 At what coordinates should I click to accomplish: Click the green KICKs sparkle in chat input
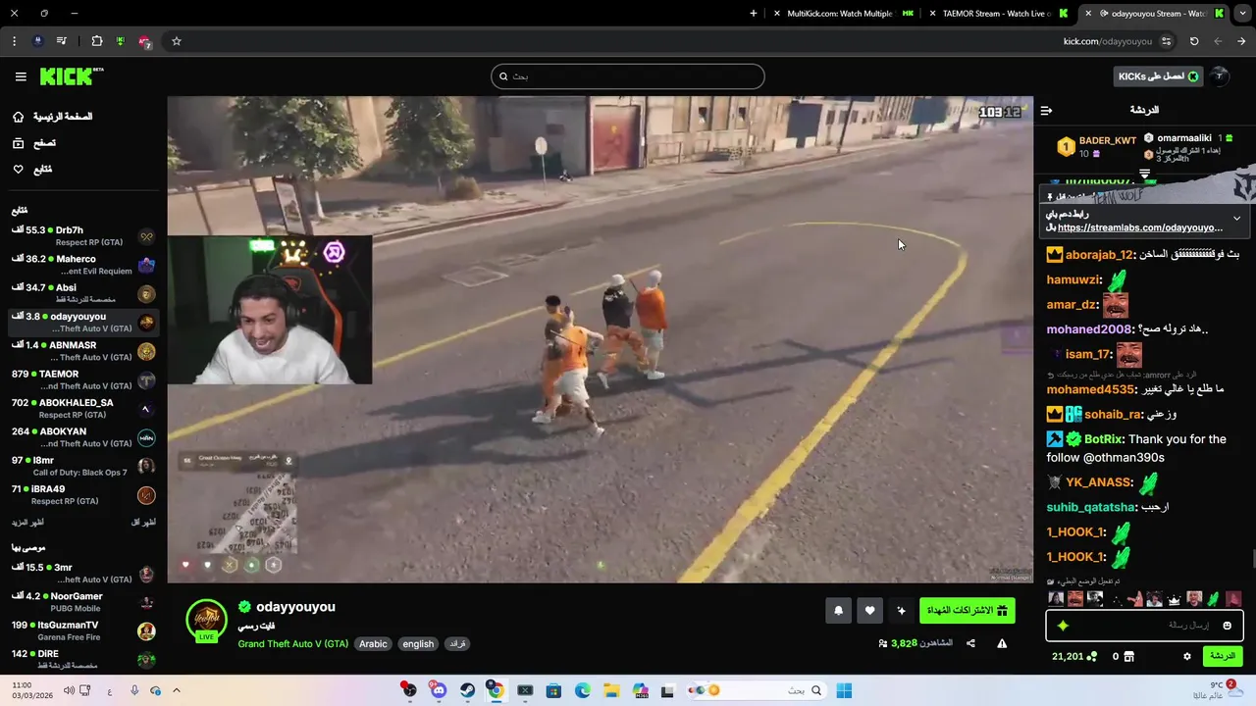tap(1063, 626)
